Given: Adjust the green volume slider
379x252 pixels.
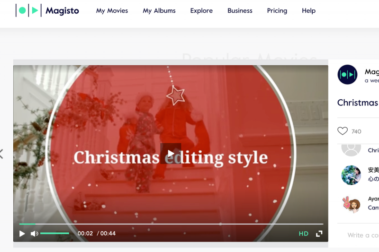Looking at the screenshot, I should click(54, 234).
